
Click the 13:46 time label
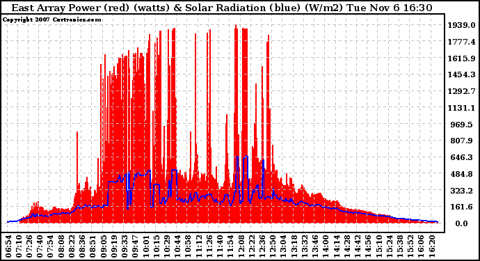315,246
